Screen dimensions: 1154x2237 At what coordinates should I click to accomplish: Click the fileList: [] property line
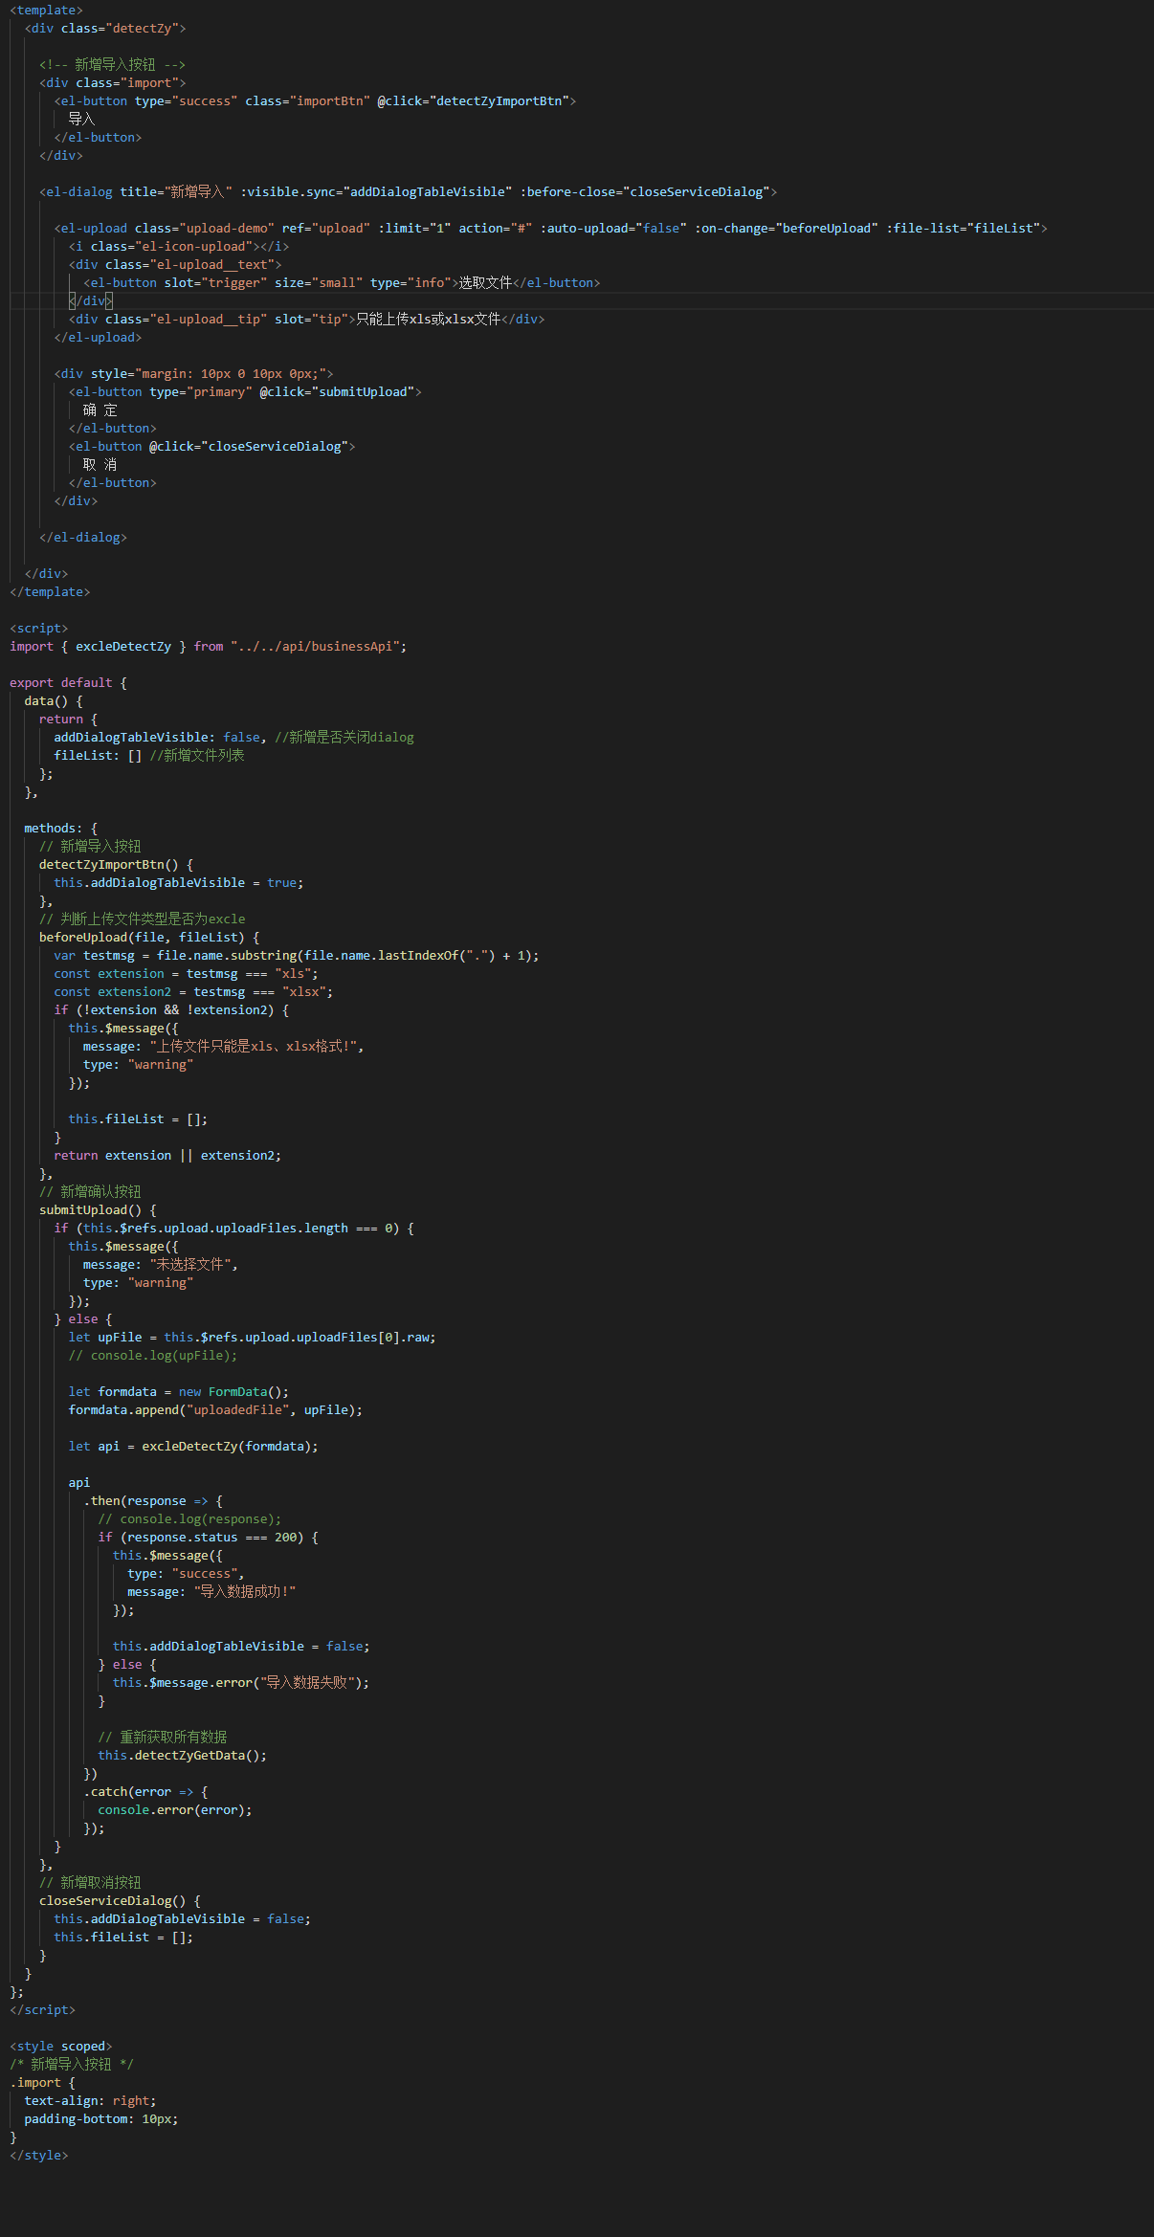coord(149,755)
